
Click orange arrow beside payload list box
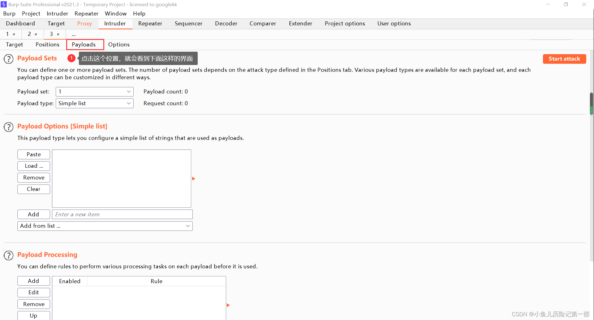194,179
